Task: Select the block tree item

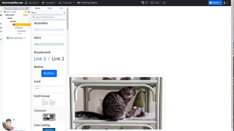Action: (10, 18)
